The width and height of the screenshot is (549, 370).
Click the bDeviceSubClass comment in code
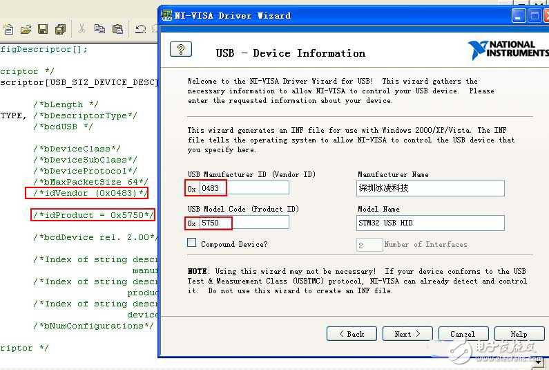[x=85, y=160]
